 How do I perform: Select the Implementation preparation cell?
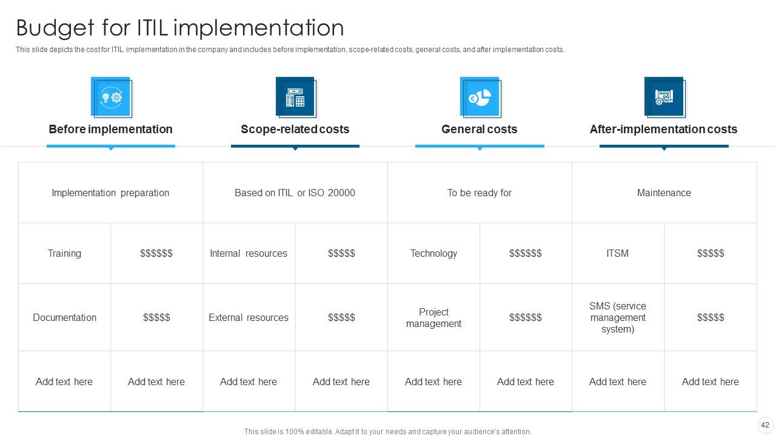click(110, 193)
